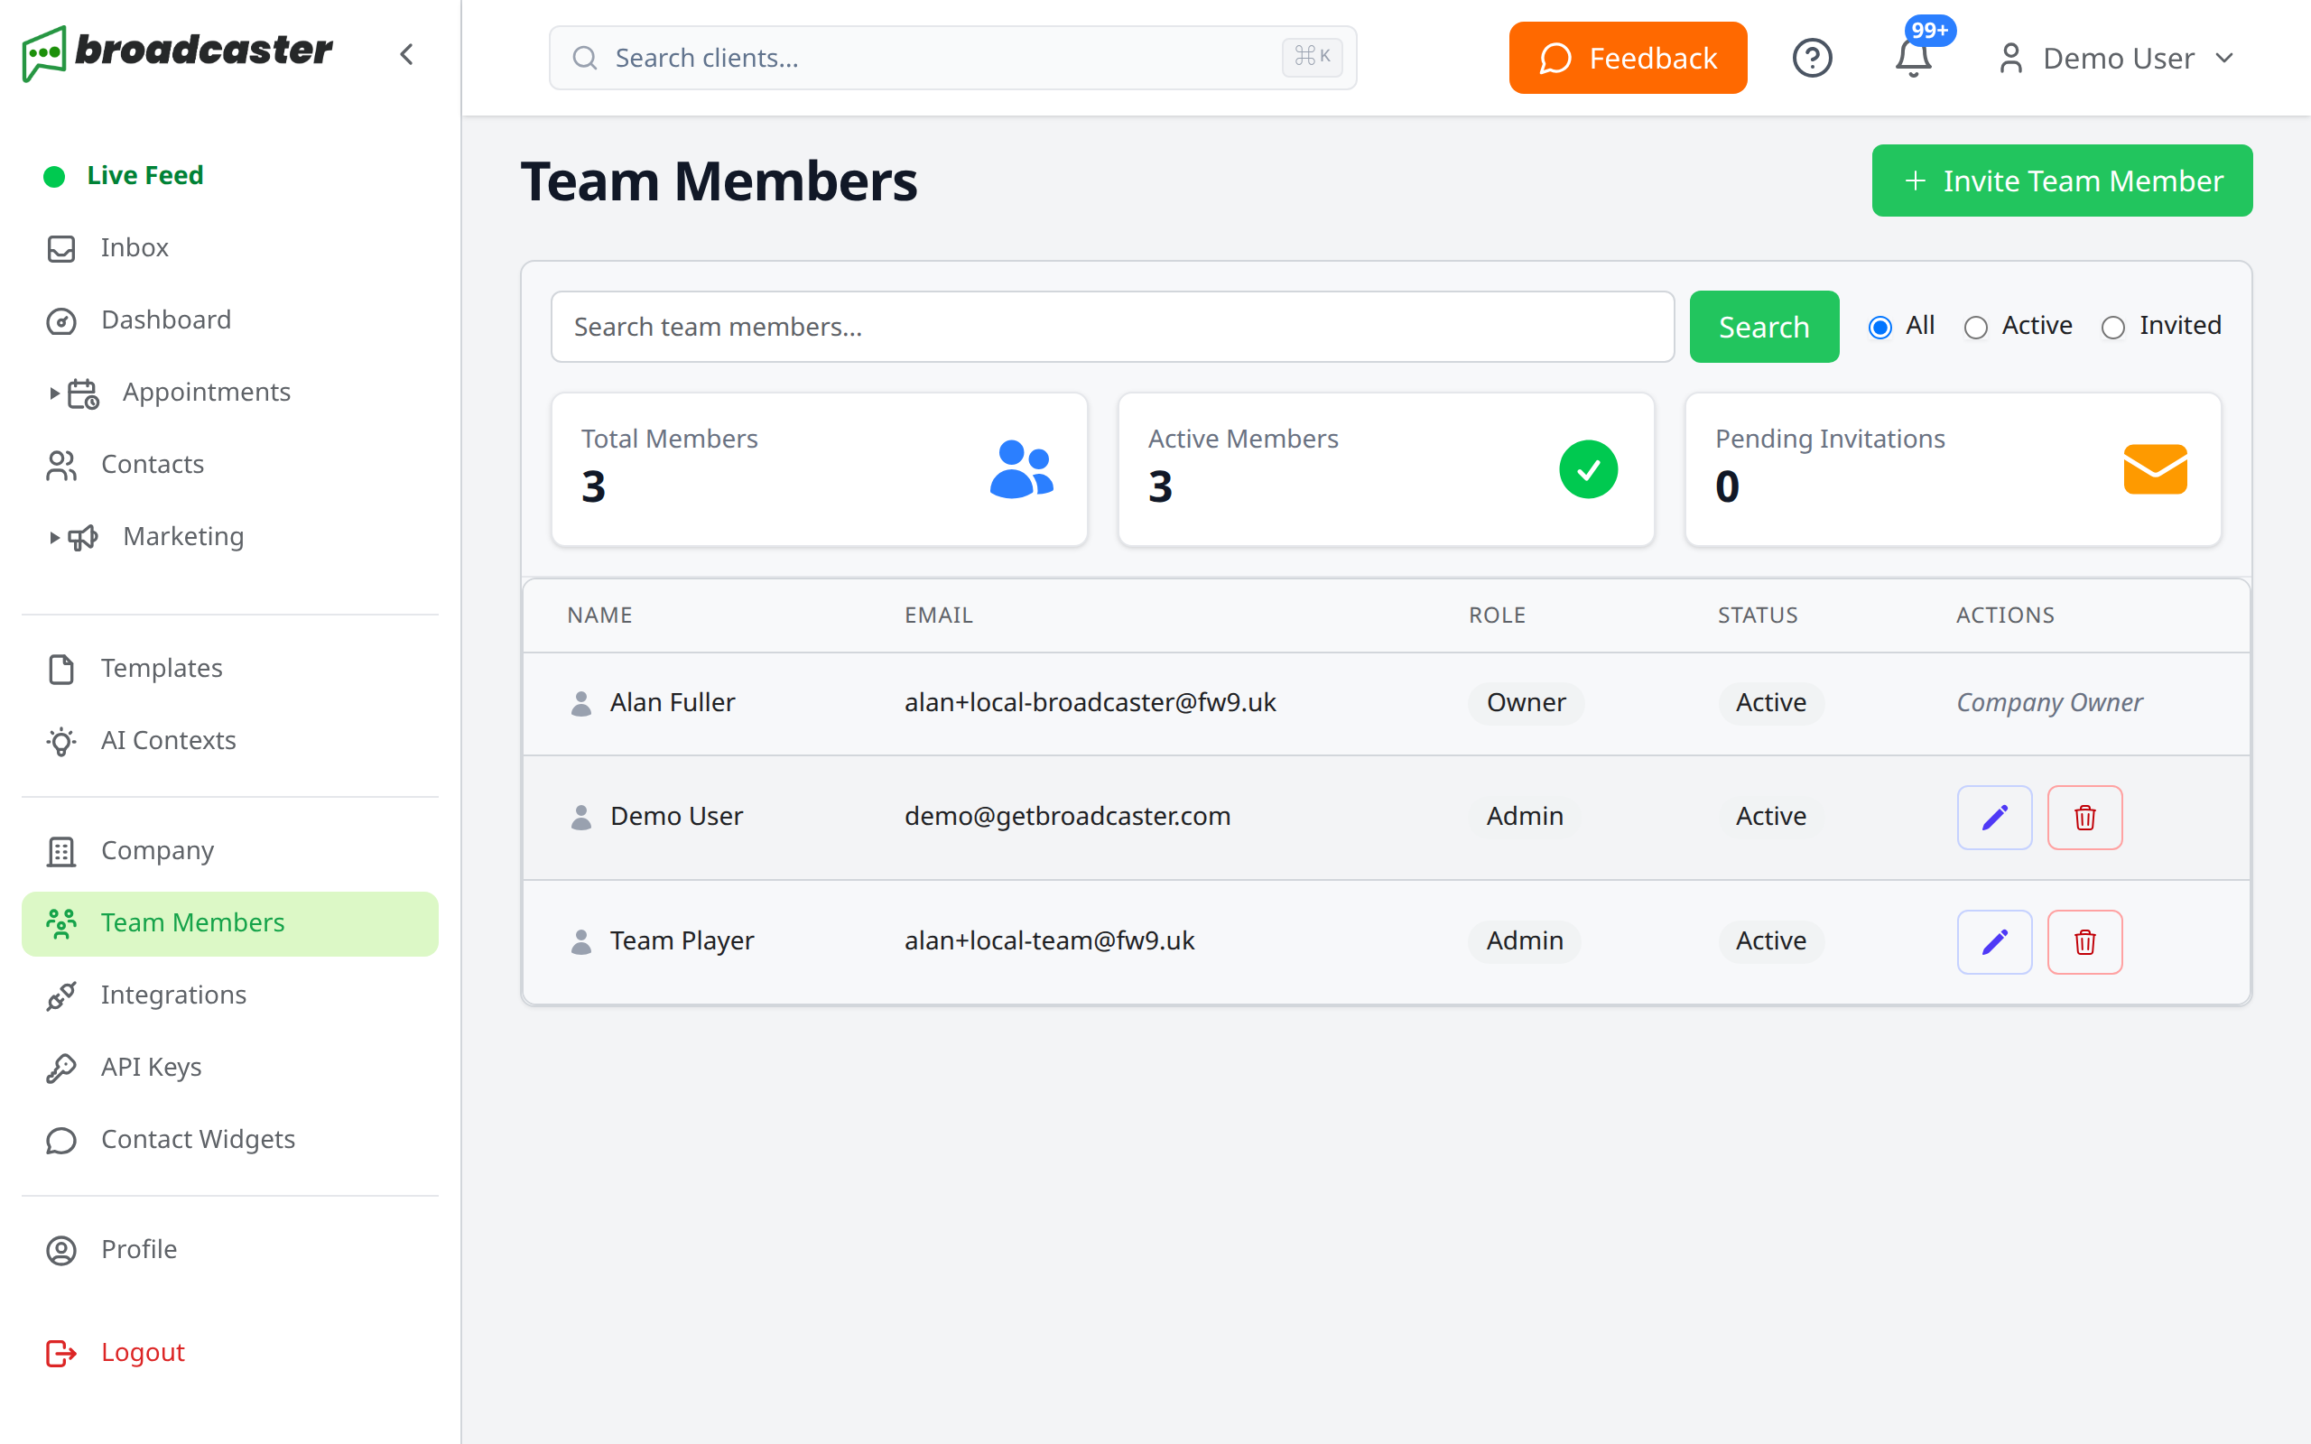Image resolution: width=2311 pixels, height=1444 pixels.
Task: Open Contacts in the sidebar
Action: pyautogui.click(x=229, y=465)
